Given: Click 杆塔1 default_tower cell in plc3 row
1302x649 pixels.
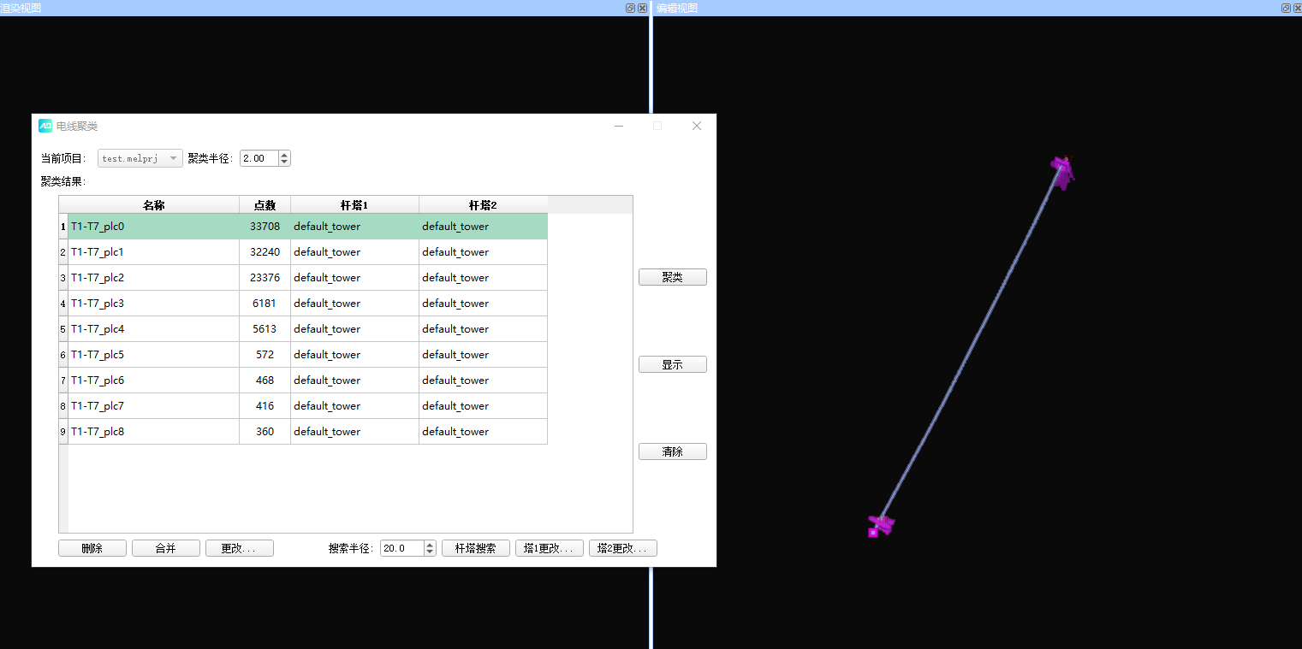Looking at the screenshot, I should tap(355, 304).
